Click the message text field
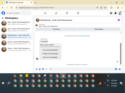Viewport: 125px width, 93px height. (x=82, y=69)
